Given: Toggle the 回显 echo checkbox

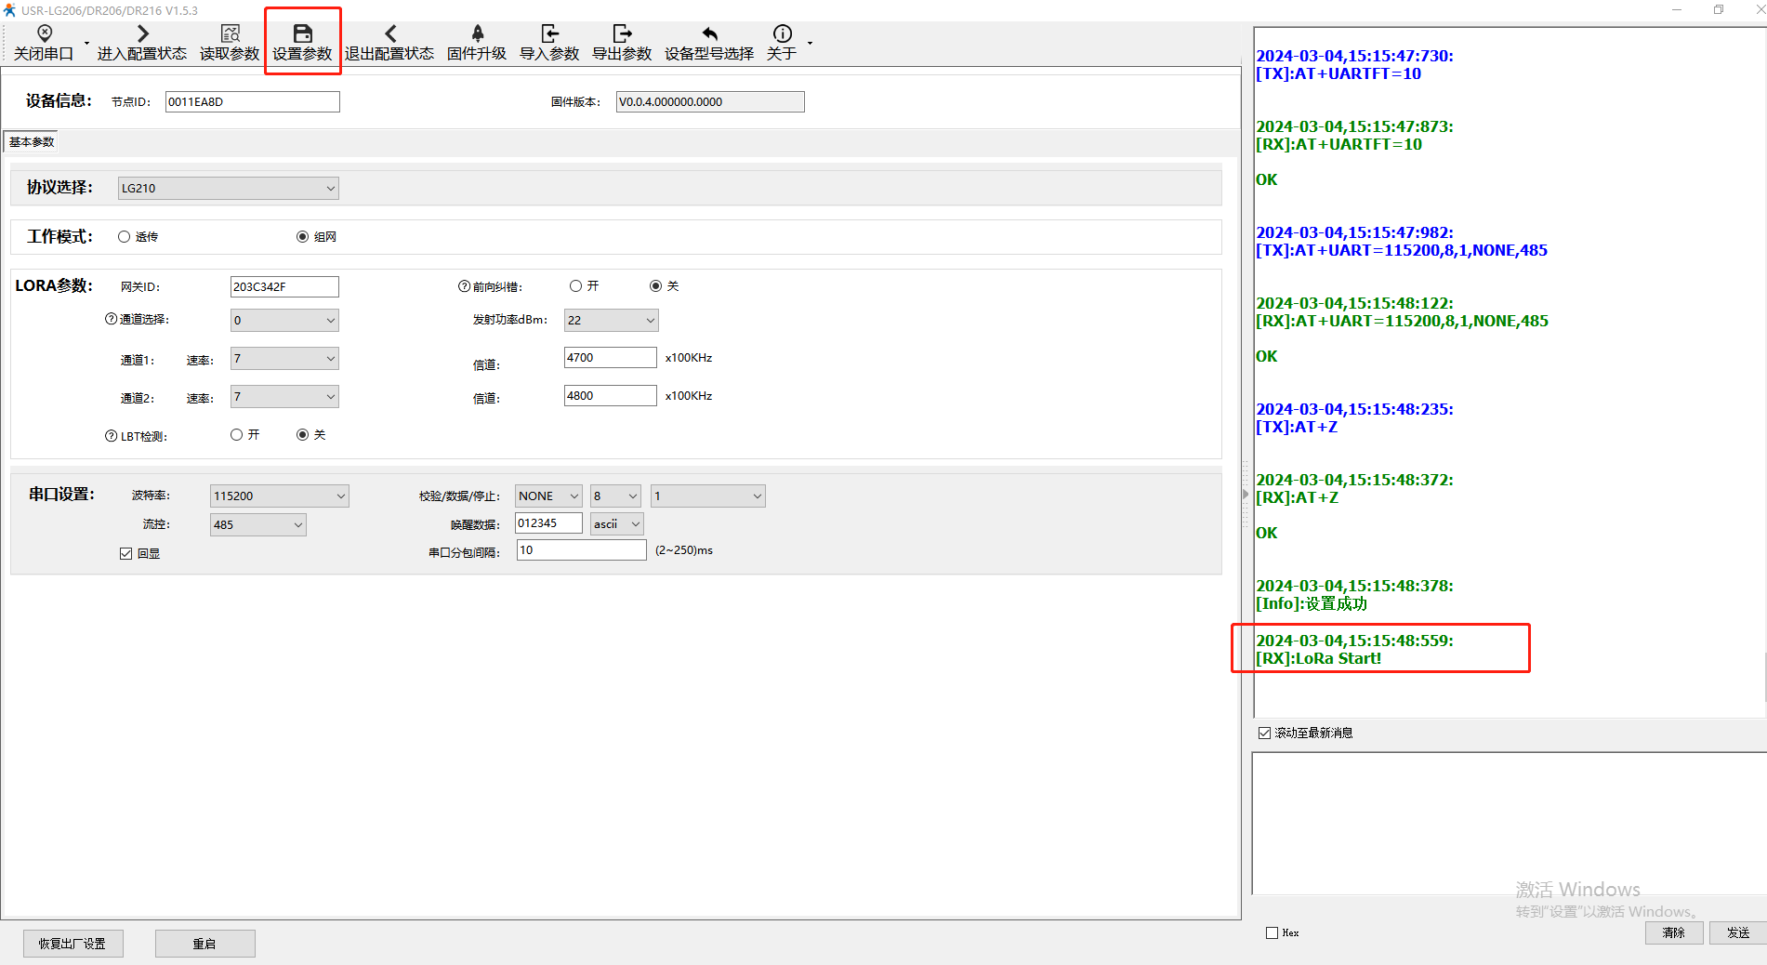Looking at the screenshot, I should tap(125, 553).
